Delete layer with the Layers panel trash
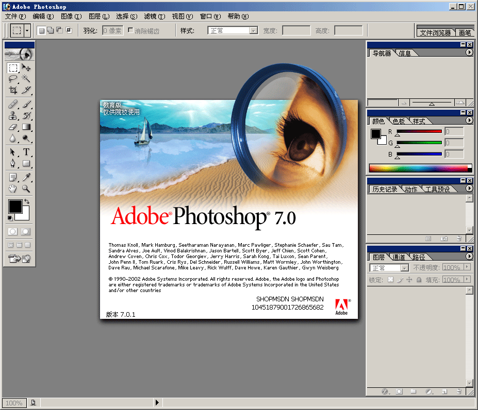Screen dimensions: 478x410 tap(459, 392)
